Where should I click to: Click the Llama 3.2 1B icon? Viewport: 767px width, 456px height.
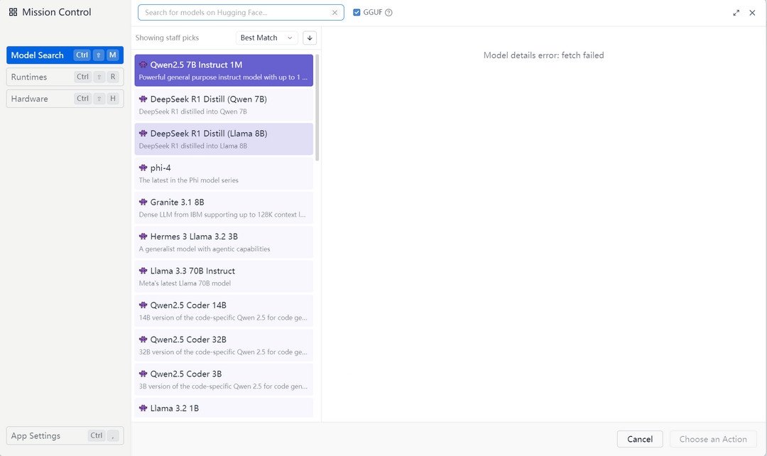tap(143, 408)
